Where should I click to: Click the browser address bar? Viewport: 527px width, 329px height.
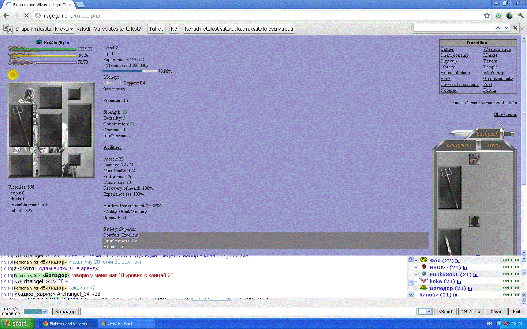262,16
